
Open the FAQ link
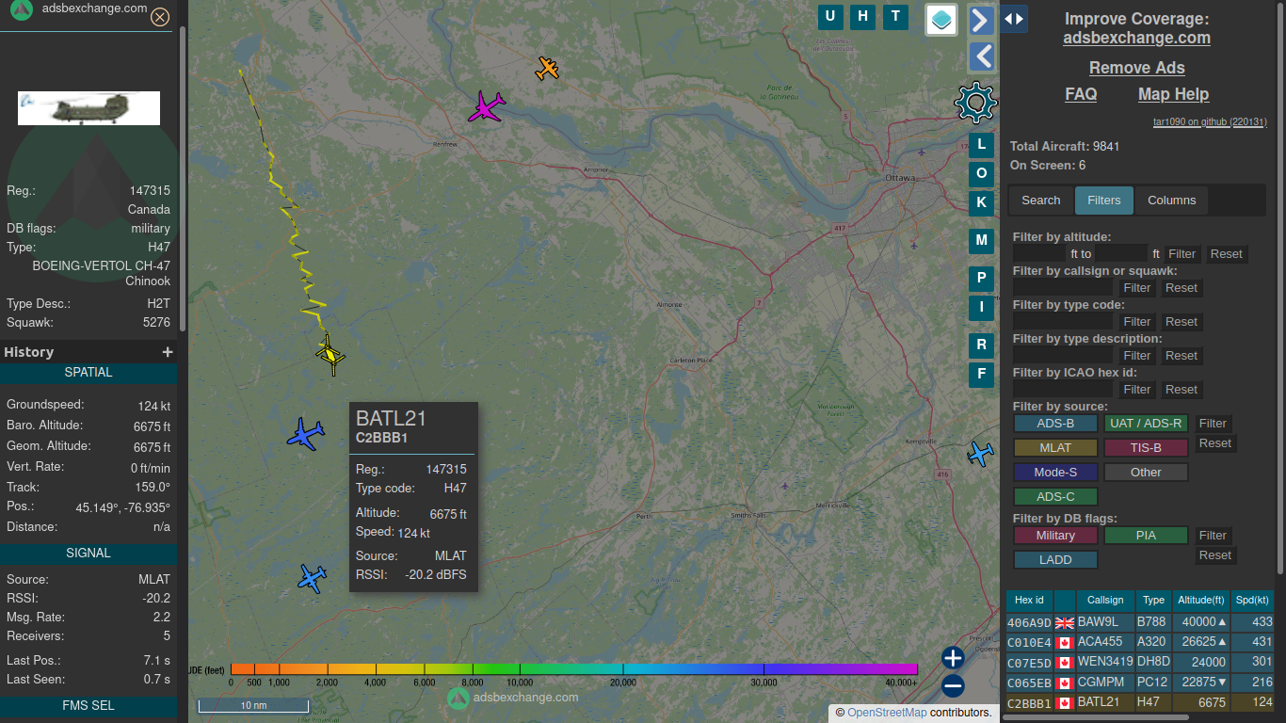1081,94
